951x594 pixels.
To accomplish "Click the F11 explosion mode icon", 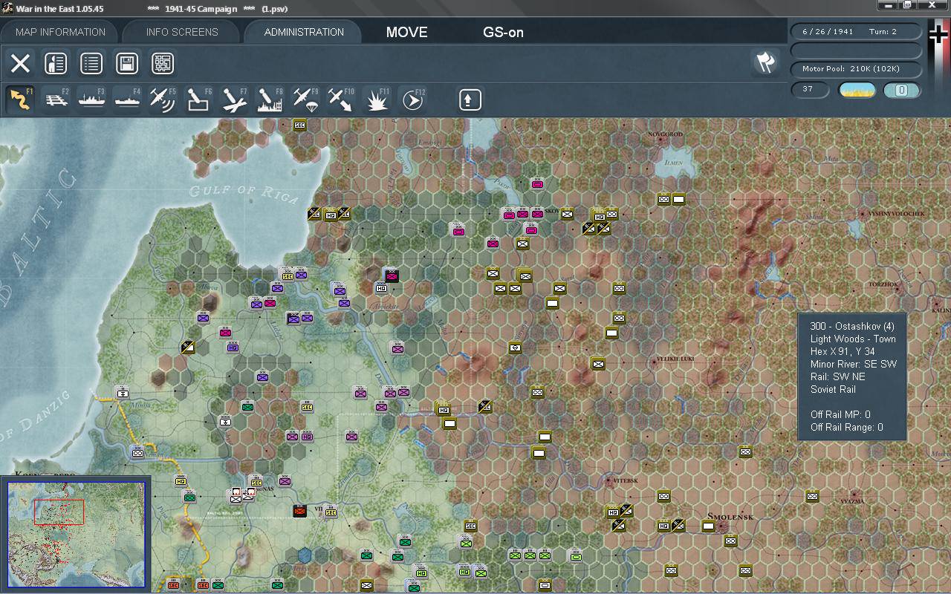I will coord(377,99).
